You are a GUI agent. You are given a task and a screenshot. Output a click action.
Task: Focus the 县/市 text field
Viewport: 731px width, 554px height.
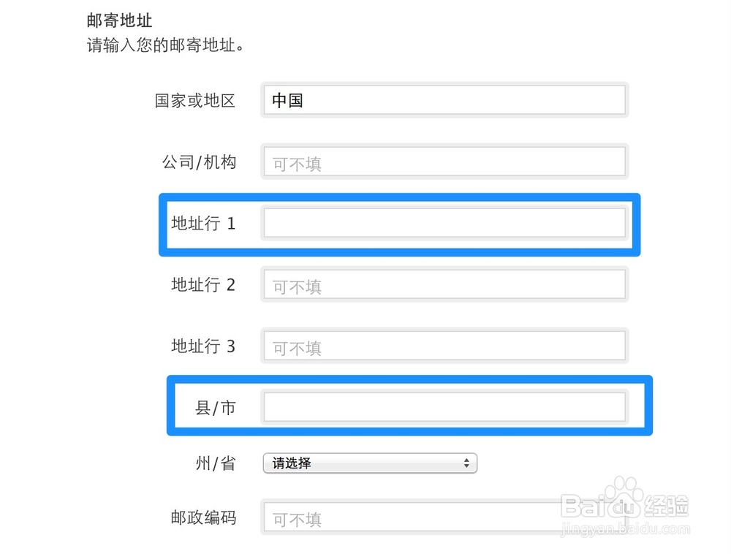coord(444,407)
